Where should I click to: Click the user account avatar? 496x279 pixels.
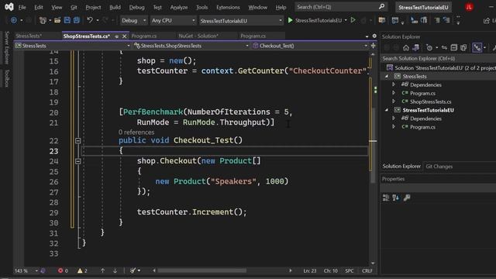click(469, 7)
